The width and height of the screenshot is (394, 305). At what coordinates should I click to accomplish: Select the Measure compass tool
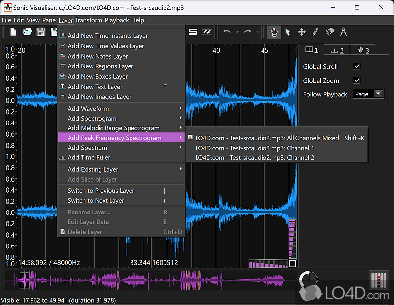(343, 32)
